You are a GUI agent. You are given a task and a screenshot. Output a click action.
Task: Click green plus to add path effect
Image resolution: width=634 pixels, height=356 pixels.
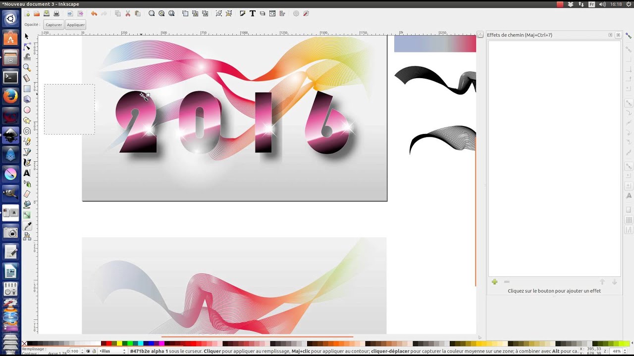(x=494, y=282)
